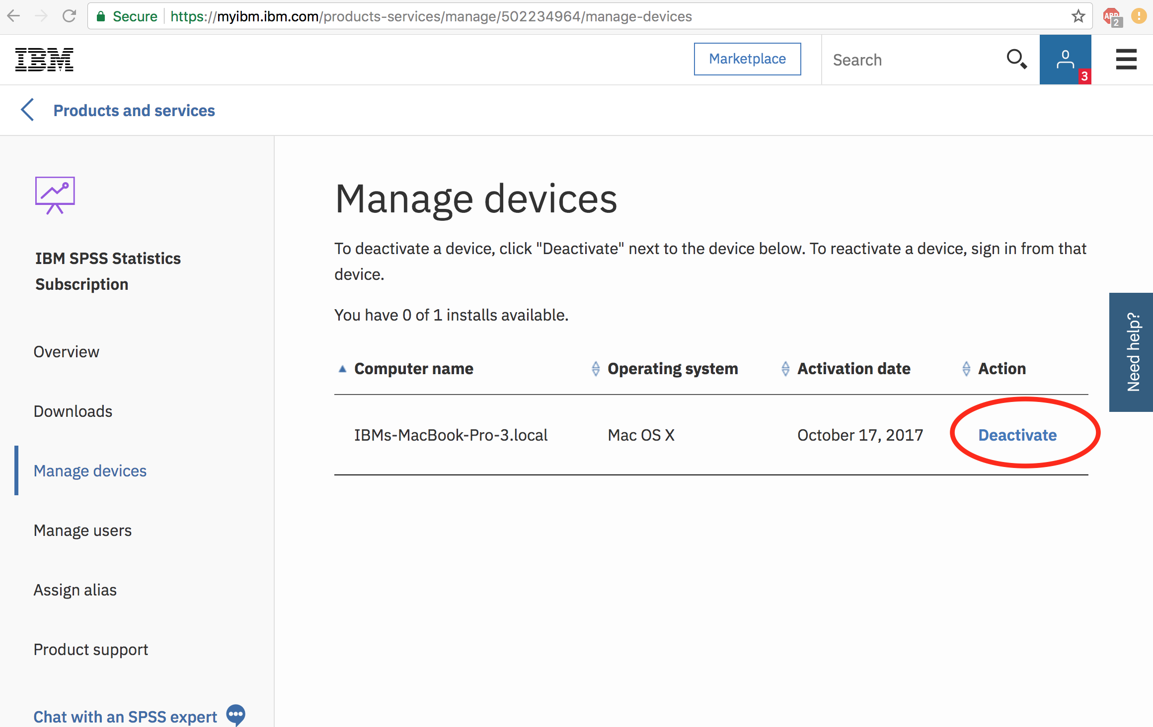Click the Operating system column header

click(673, 369)
